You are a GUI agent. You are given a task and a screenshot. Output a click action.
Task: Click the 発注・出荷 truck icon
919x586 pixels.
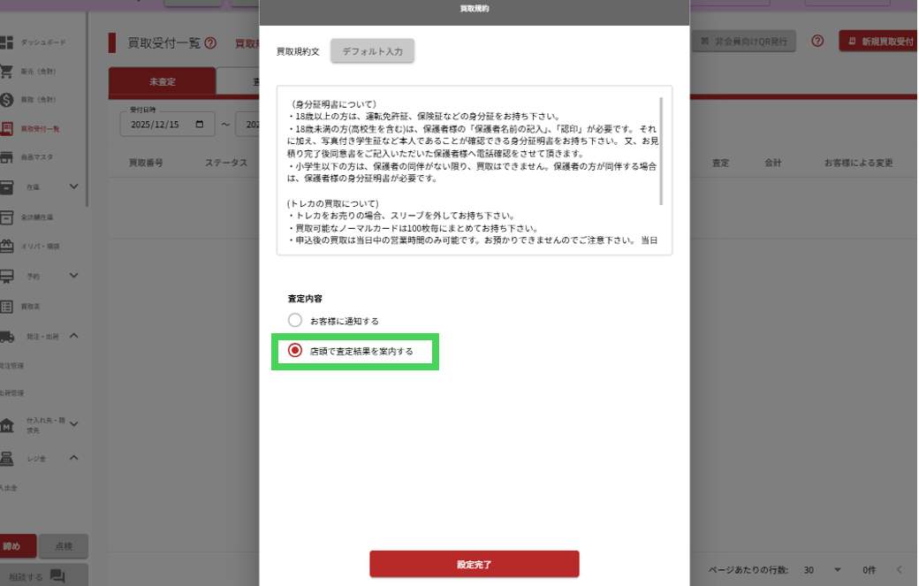(x=7, y=336)
